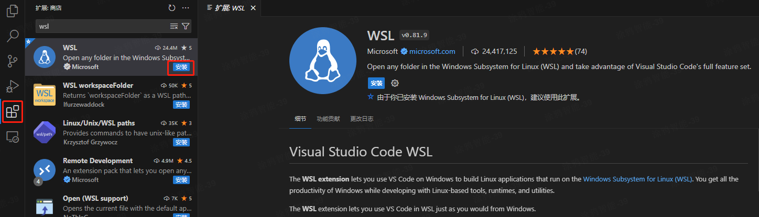Image resolution: width=759 pixels, height=217 pixels.
Task: Click the Visual Studio Code WSL heading
Action: (361, 152)
